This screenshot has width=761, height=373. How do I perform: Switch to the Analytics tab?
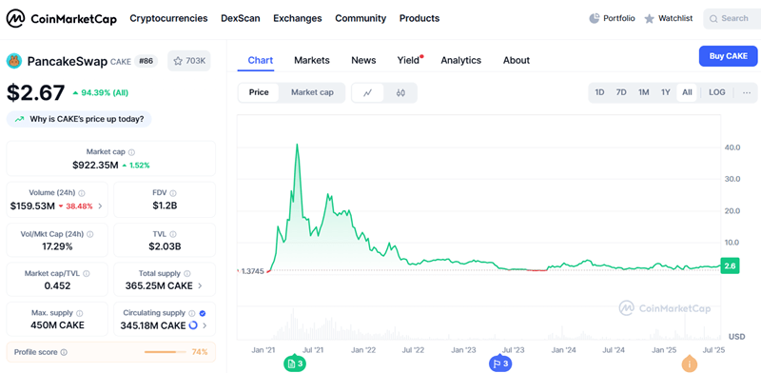pos(461,60)
